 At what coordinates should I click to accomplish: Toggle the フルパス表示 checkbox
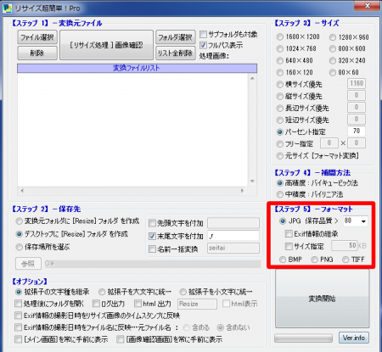(x=203, y=45)
